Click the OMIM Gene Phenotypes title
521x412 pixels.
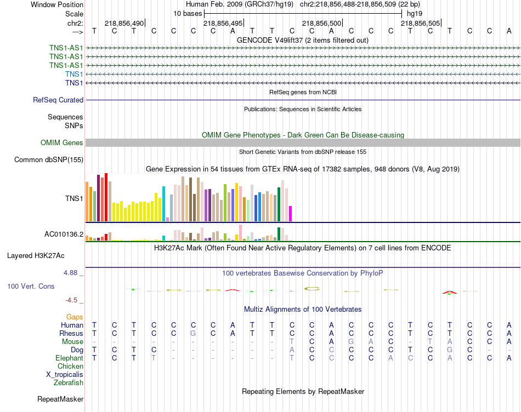coord(303,135)
